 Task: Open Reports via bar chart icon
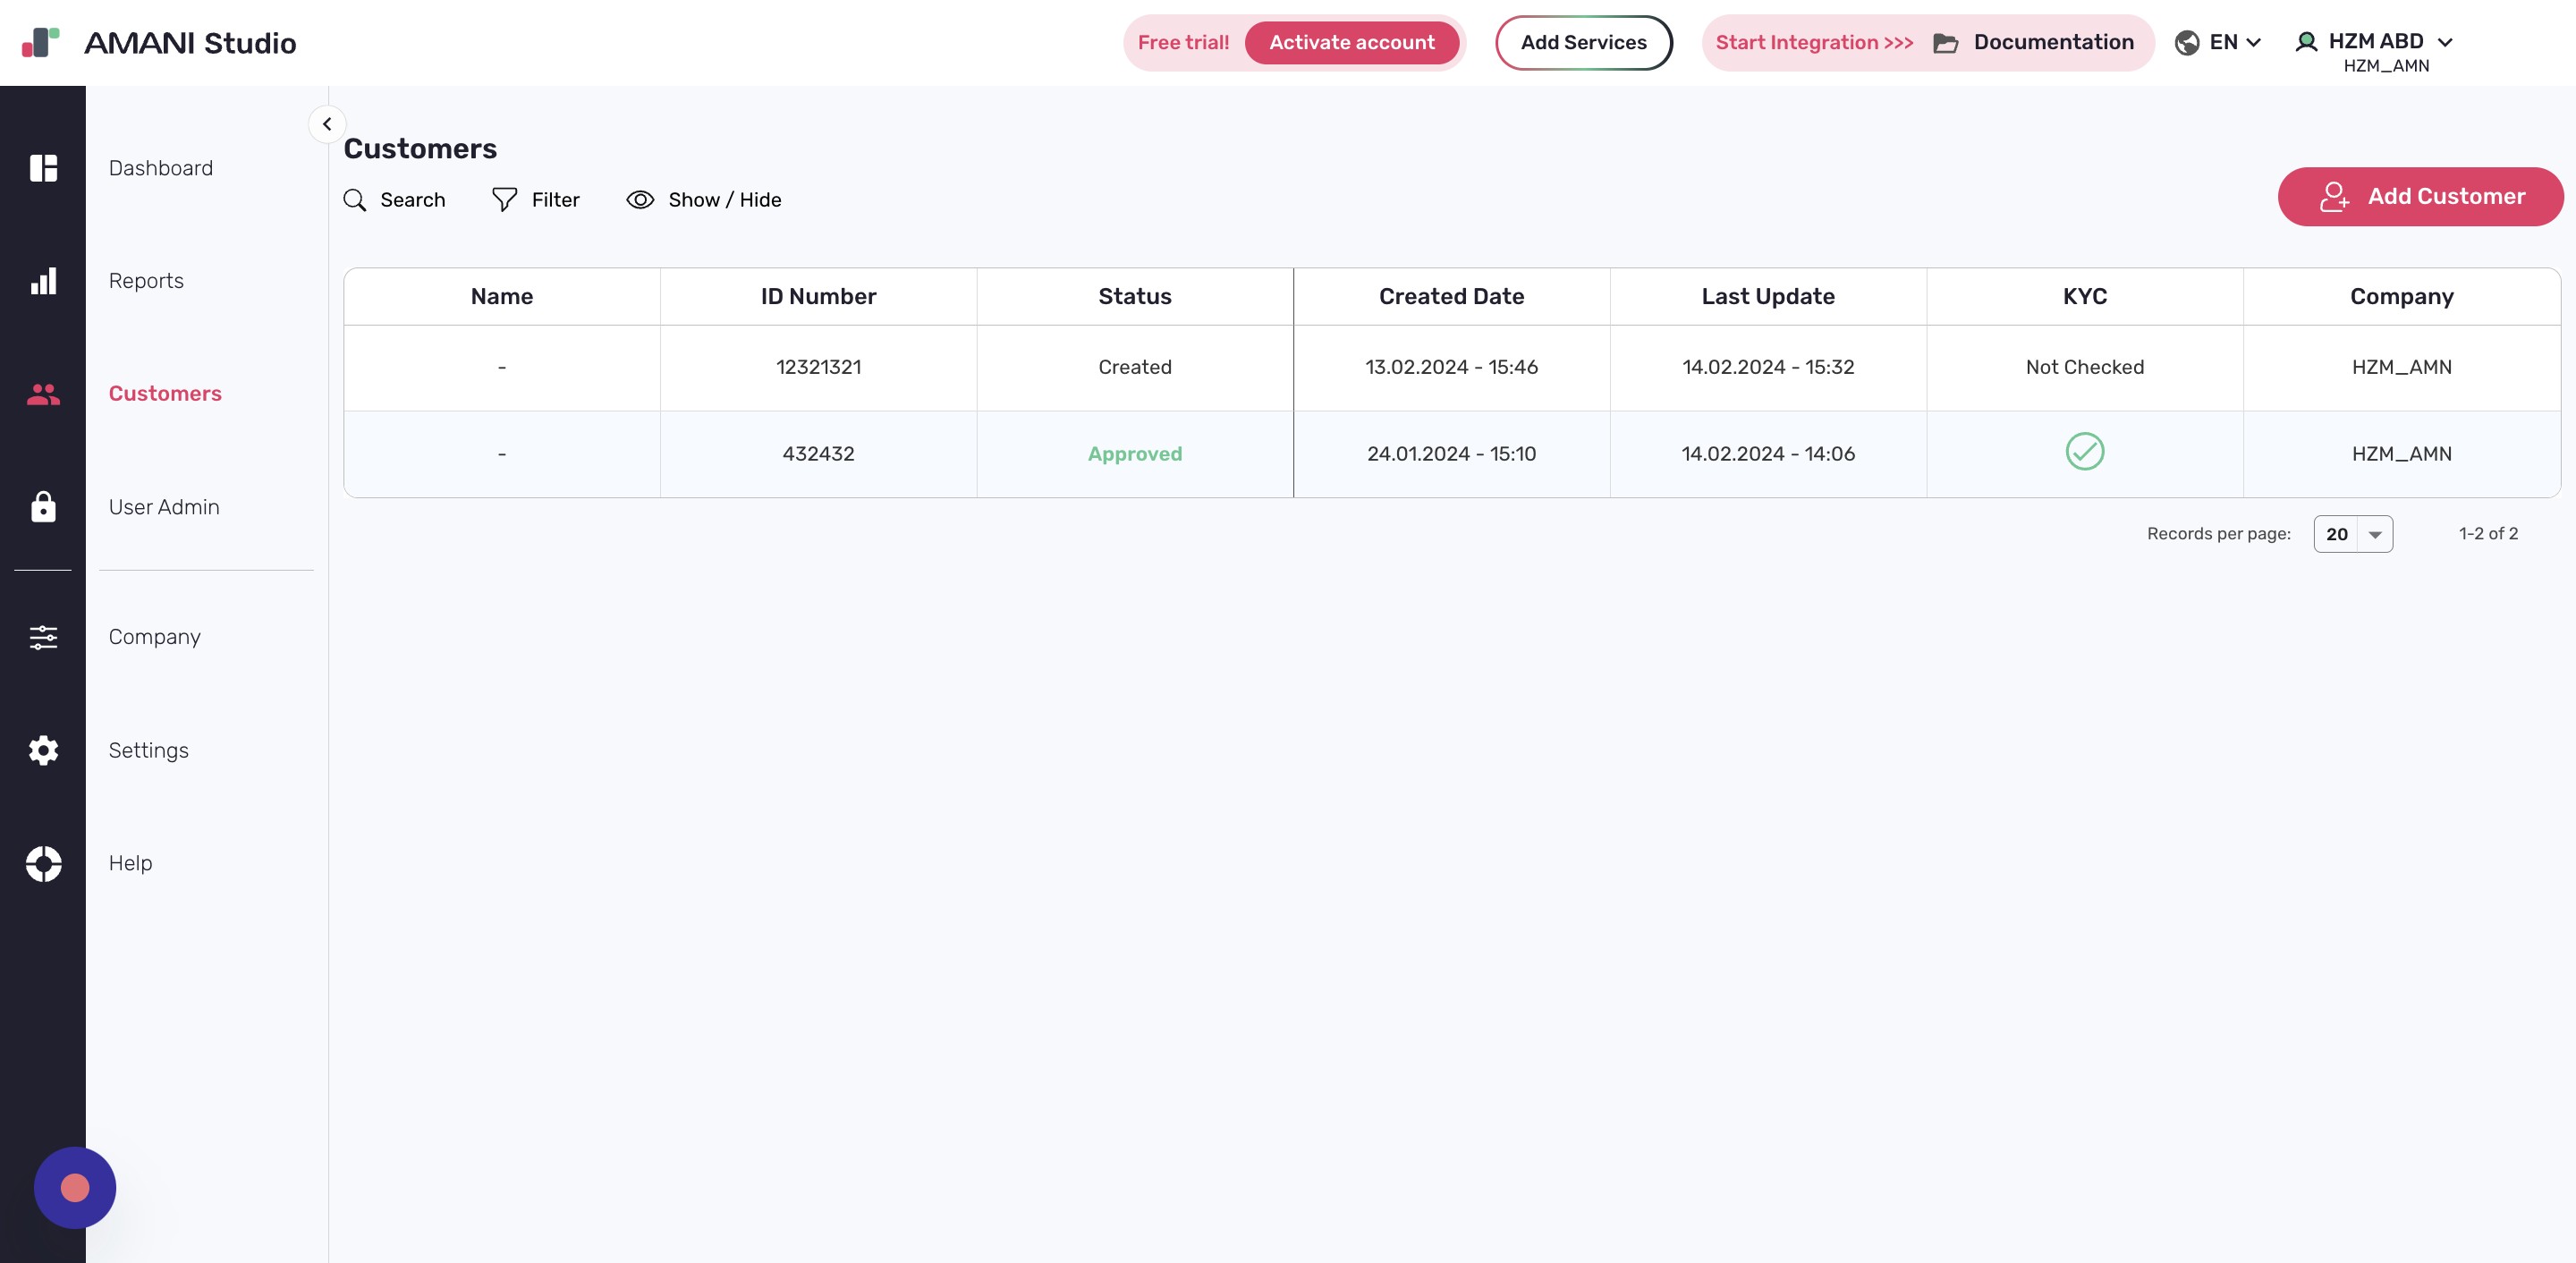tap(43, 281)
